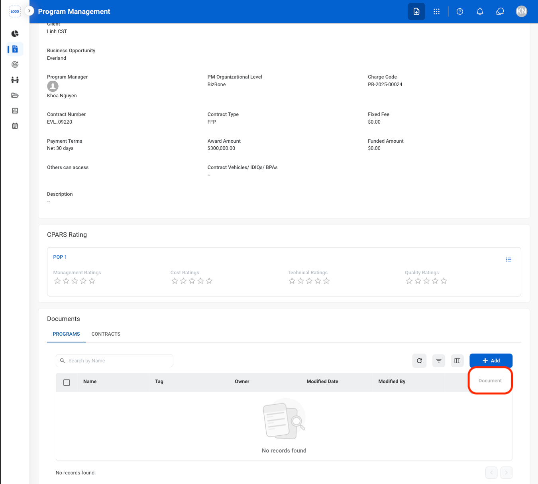Click the FFP contract type value
This screenshot has height=484, width=538.
[x=212, y=122]
